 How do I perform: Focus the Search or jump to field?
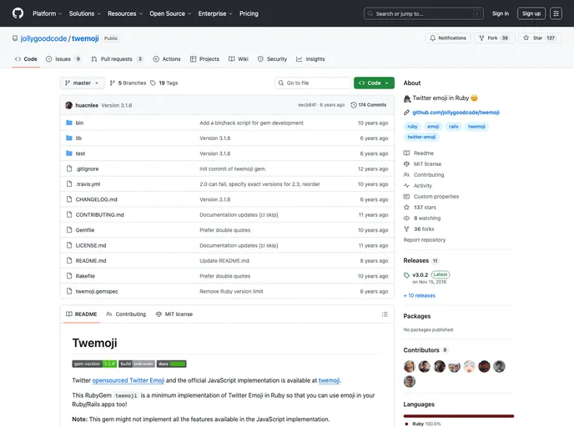coord(424,13)
